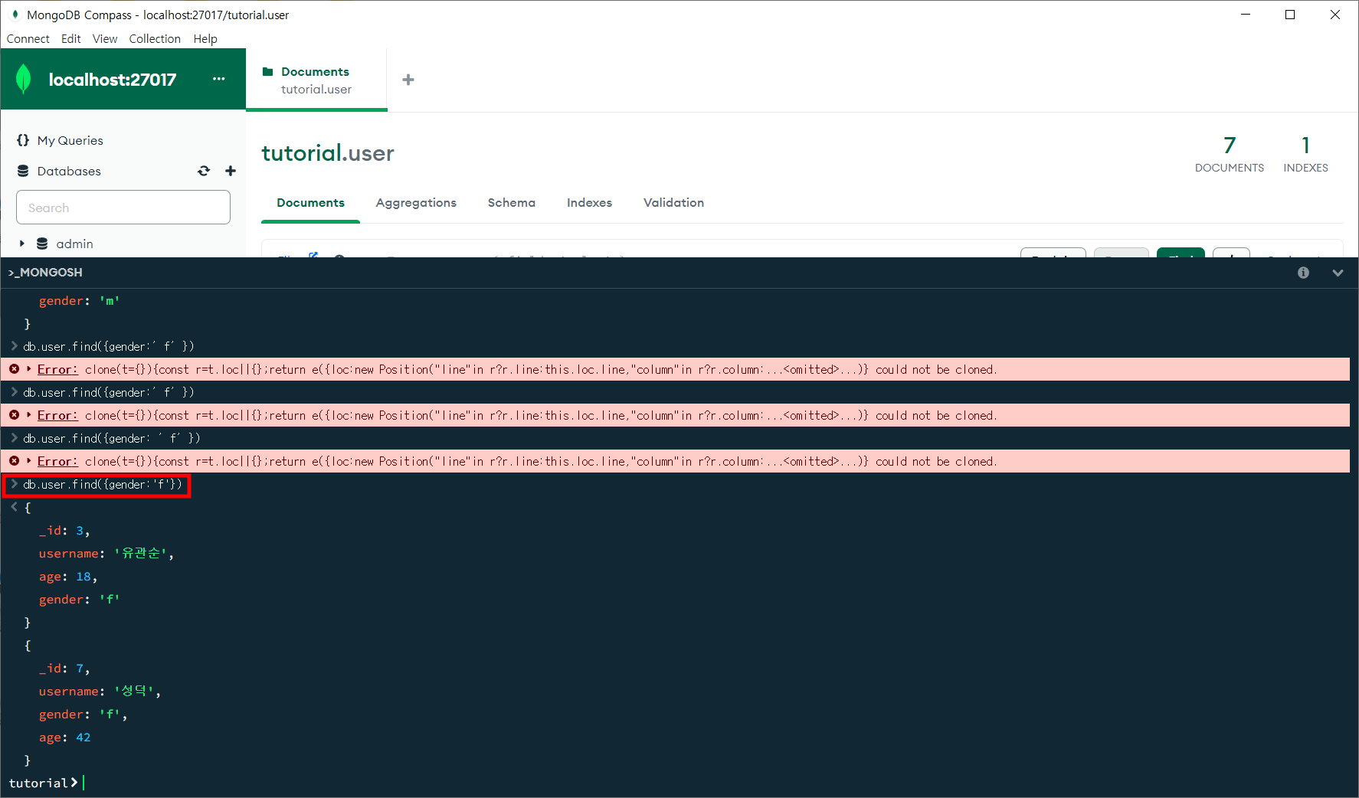The height and width of the screenshot is (798, 1359).
Task: Select the Documents sub-tab
Action: tap(310, 202)
